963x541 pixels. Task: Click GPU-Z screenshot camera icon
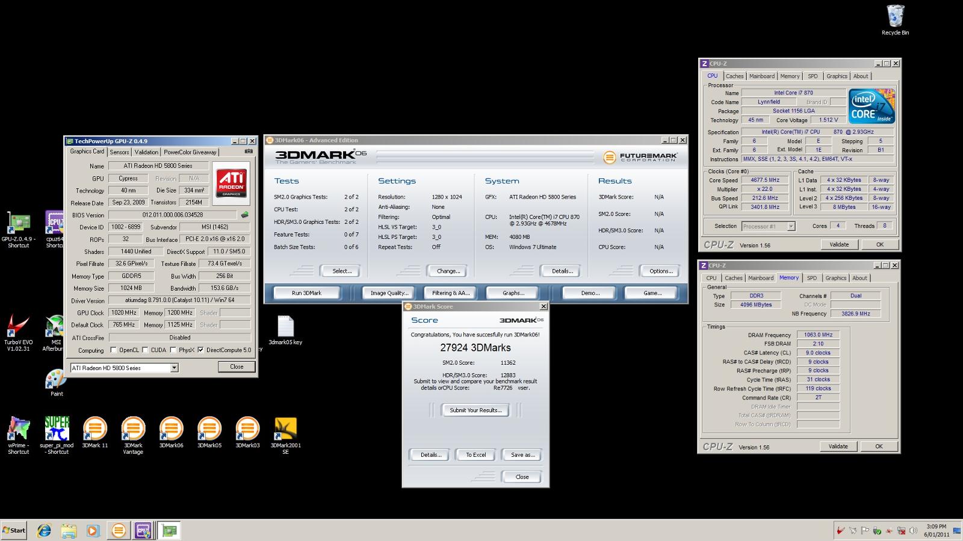[x=249, y=152]
